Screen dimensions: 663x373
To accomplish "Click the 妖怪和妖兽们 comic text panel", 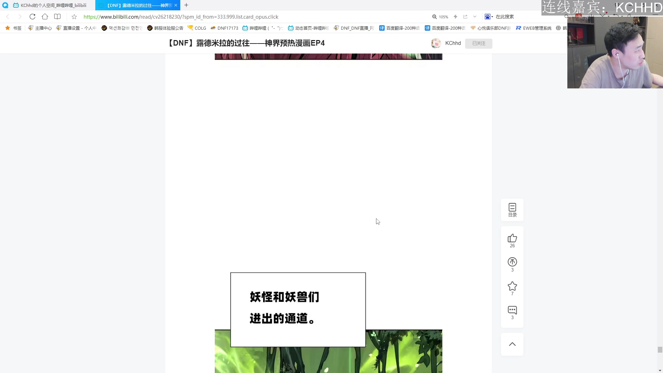I will pos(298,309).
